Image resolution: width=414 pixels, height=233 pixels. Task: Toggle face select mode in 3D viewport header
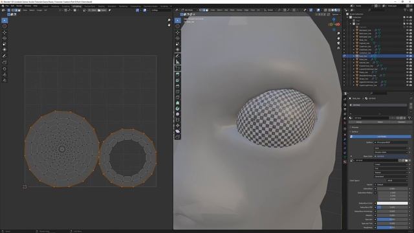coord(207,10)
